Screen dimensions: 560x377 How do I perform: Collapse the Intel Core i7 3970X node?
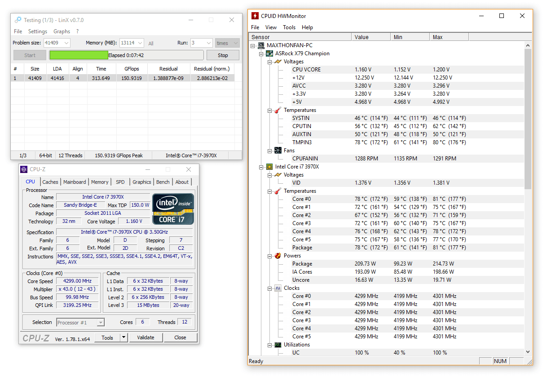(262, 167)
